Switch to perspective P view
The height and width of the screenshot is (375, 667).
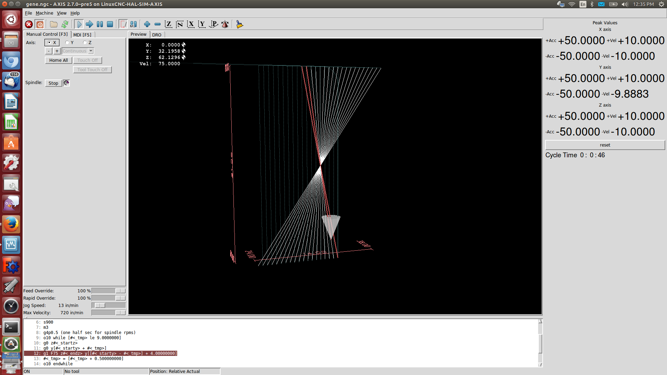213,24
